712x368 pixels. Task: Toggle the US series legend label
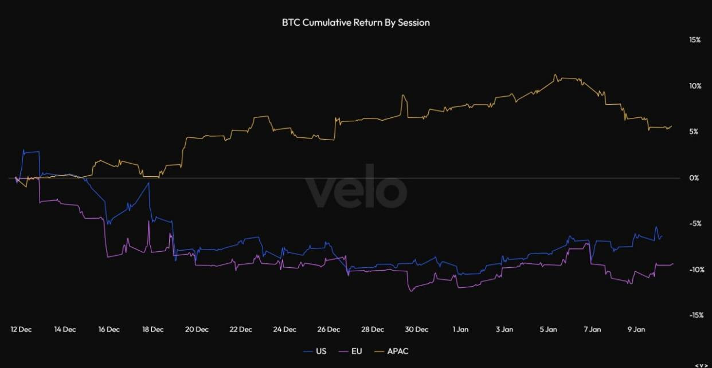321,351
